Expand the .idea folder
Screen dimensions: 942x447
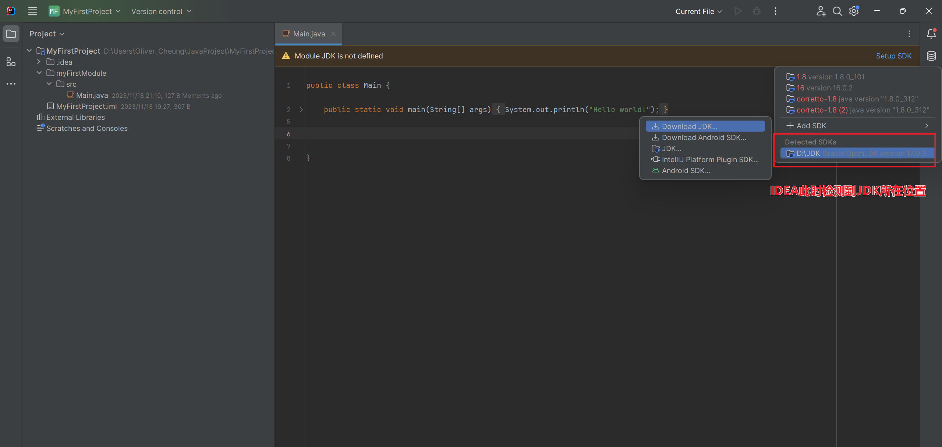[39, 62]
